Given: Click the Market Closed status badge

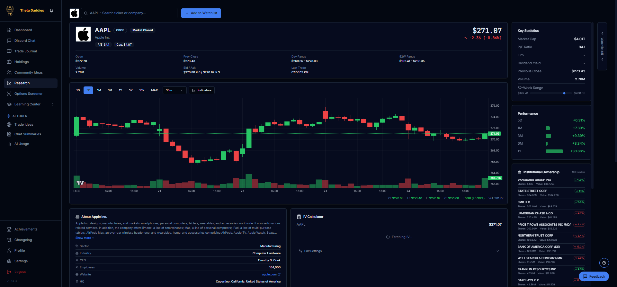Looking at the screenshot, I should click(143, 30).
